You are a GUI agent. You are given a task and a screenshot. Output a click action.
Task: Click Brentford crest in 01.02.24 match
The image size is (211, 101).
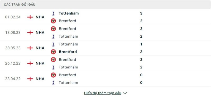click(x=53, y=21)
